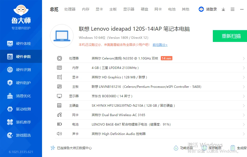Click the 显示器 monitor icon
Screen dimensions: 247x157
pyautogui.click(x=59, y=96)
